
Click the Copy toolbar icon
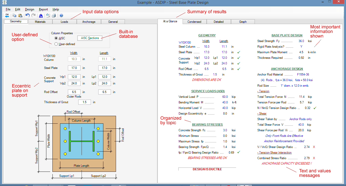tap(14, 15)
